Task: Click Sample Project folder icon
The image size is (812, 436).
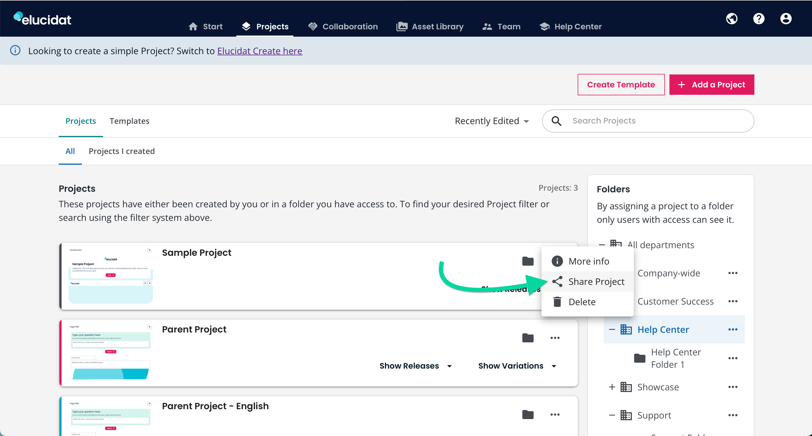Action: (528, 261)
